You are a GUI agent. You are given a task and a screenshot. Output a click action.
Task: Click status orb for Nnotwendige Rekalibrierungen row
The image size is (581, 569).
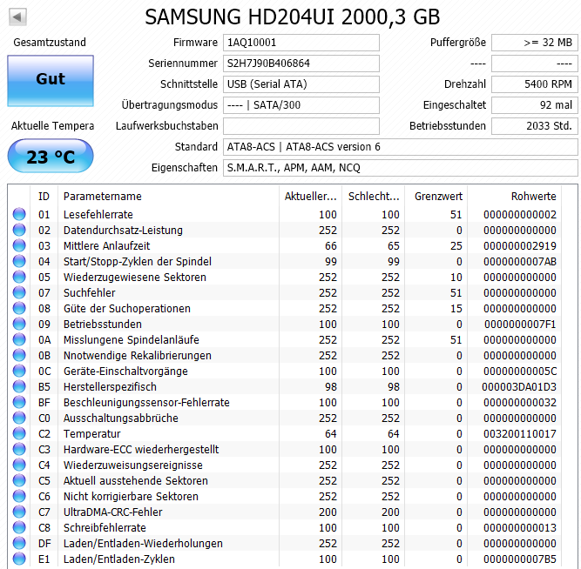pyautogui.click(x=19, y=355)
